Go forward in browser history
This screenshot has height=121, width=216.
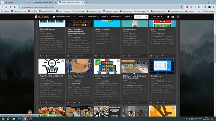(x=6, y=7)
